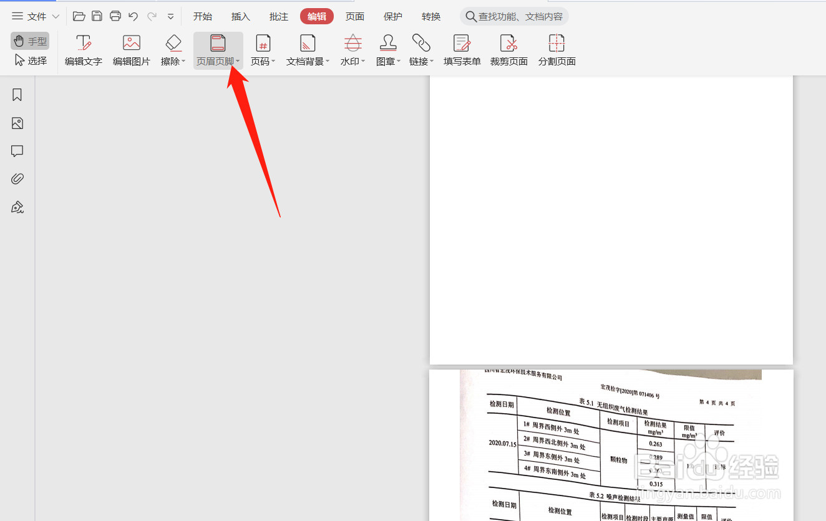Select the 编辑图片 tool
Screen dimensions: 826x521
132,50
